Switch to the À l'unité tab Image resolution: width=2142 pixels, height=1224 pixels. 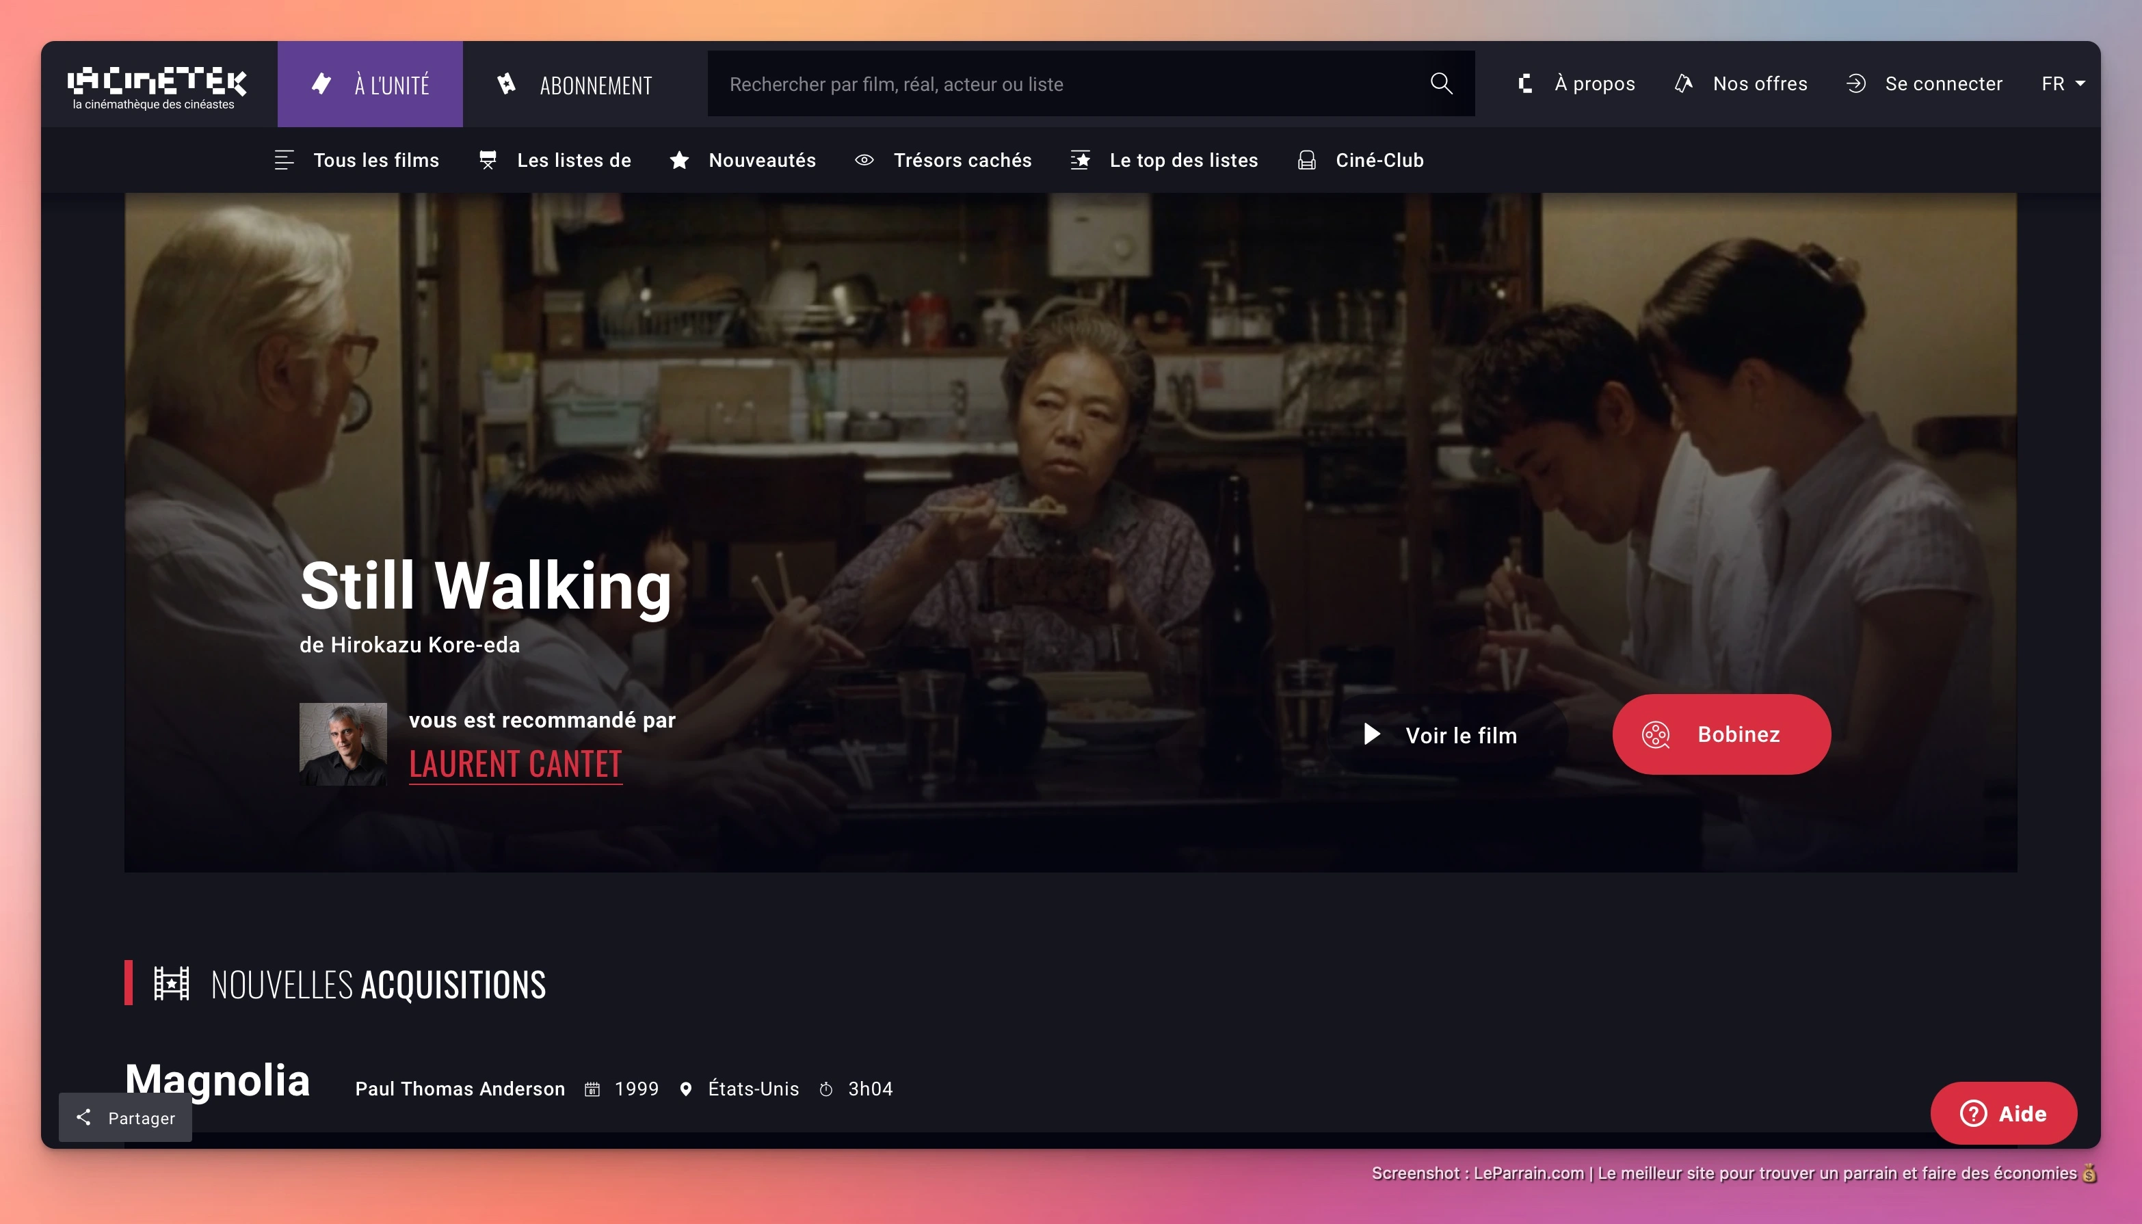(370, 84)
